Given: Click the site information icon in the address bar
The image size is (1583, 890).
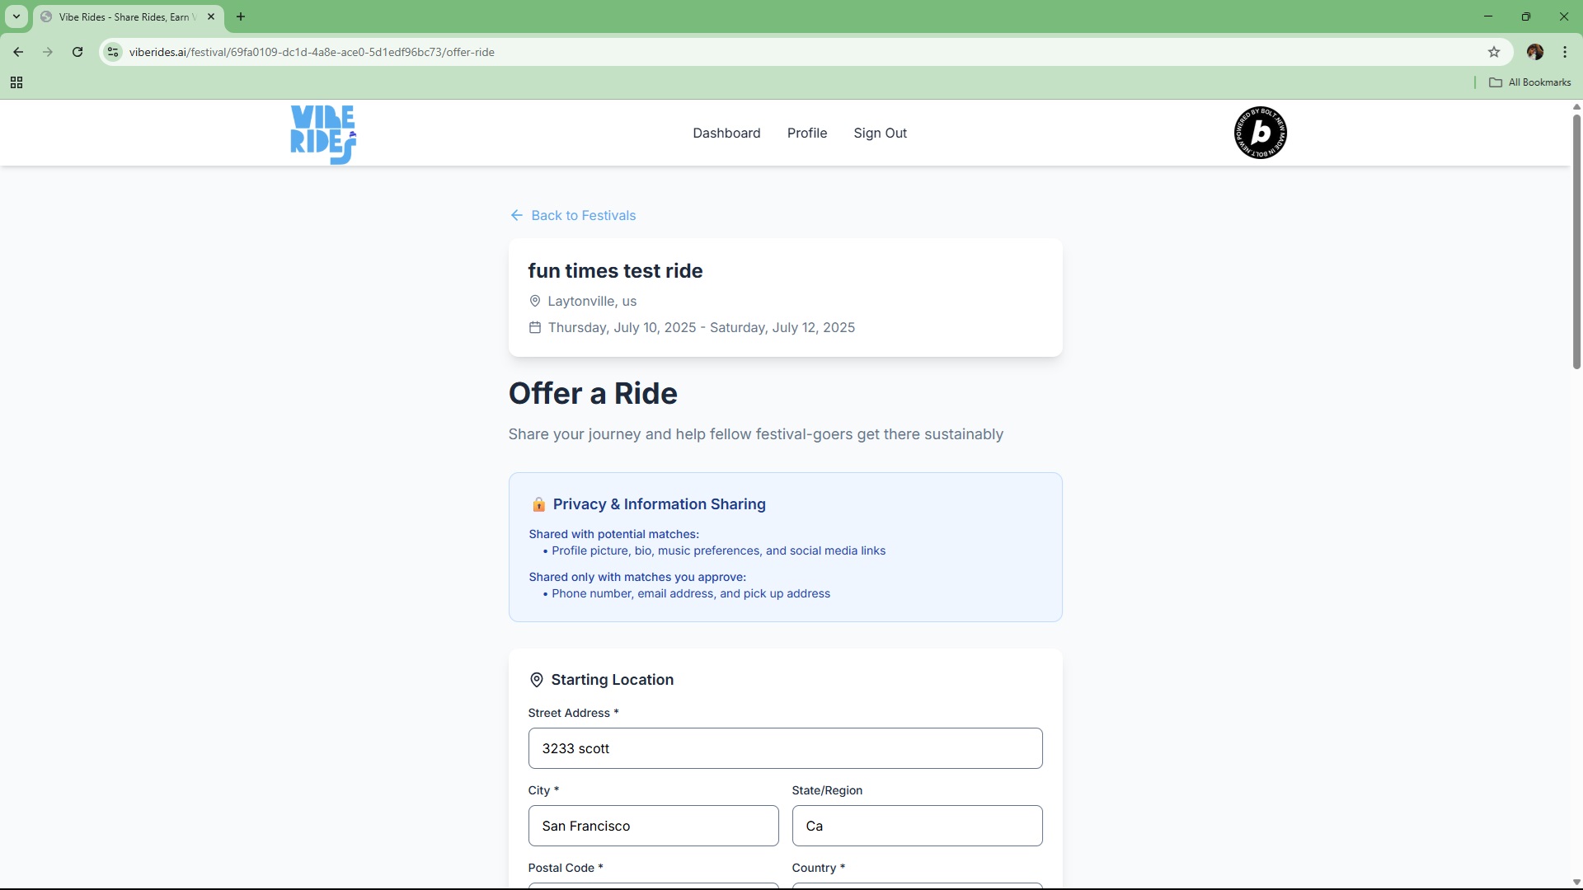Looking at the screenshot, I should [113, 52].
